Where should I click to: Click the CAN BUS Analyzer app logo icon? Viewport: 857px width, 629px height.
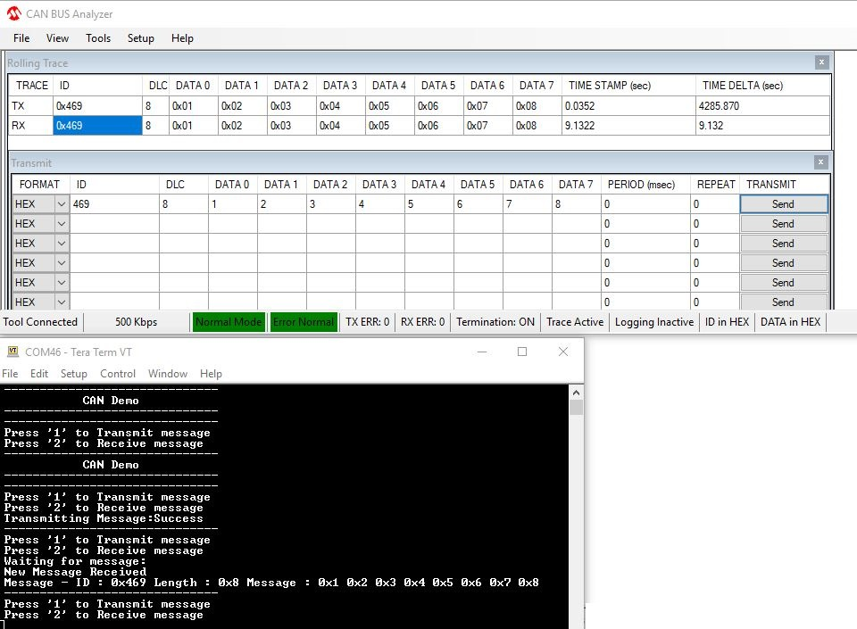point(13,13)
